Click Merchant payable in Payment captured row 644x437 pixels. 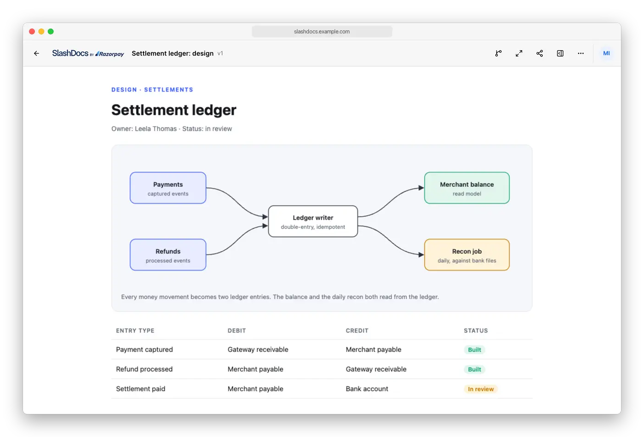pos(374,350)
